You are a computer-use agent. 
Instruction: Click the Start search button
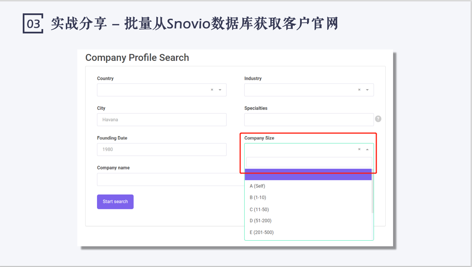coord(115,202)
